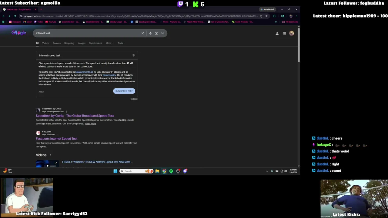This screenshot has width=388, height=218.
Task: Open the Gmail bookmark
Action: [x=27, y=22]
